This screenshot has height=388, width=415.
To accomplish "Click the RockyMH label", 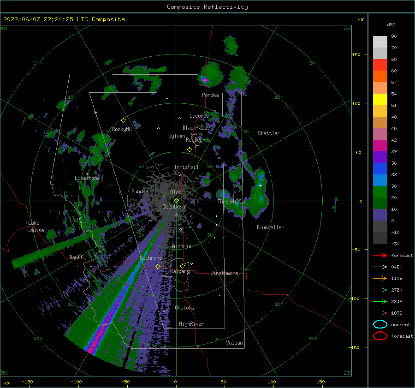I will pos(122,129).
